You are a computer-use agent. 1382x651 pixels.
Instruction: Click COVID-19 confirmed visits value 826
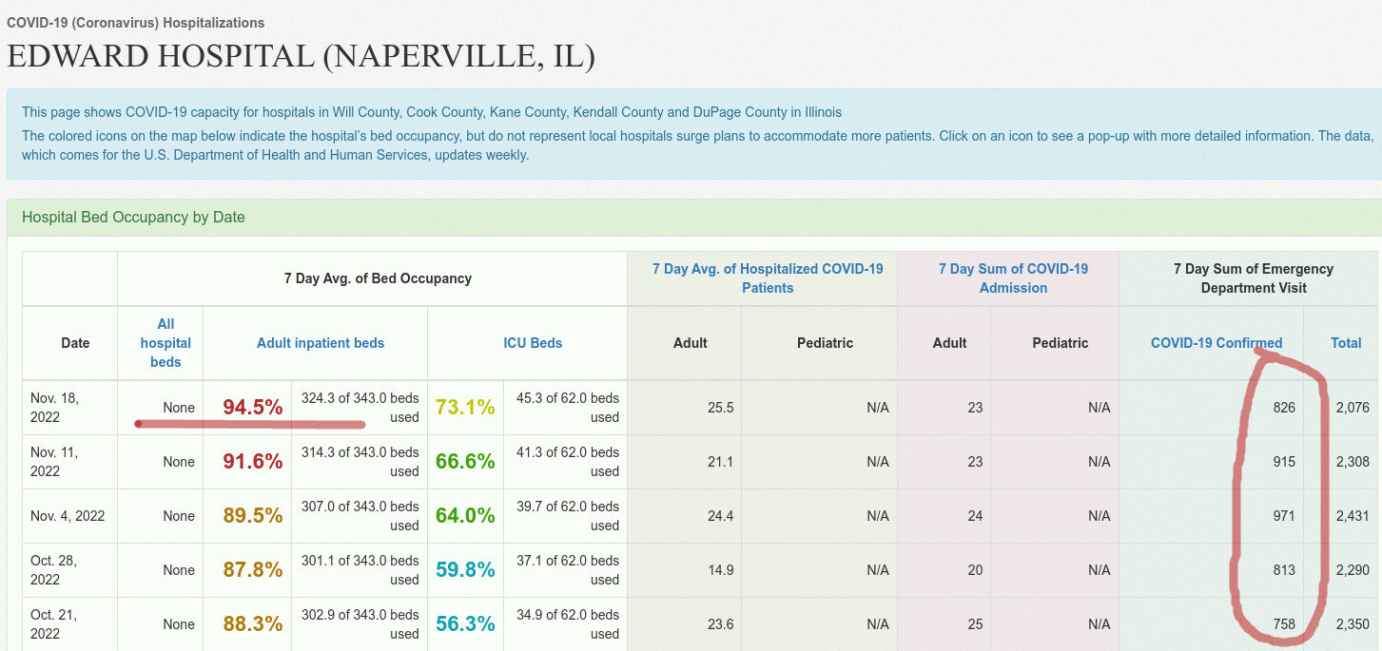coord(1284,408)
